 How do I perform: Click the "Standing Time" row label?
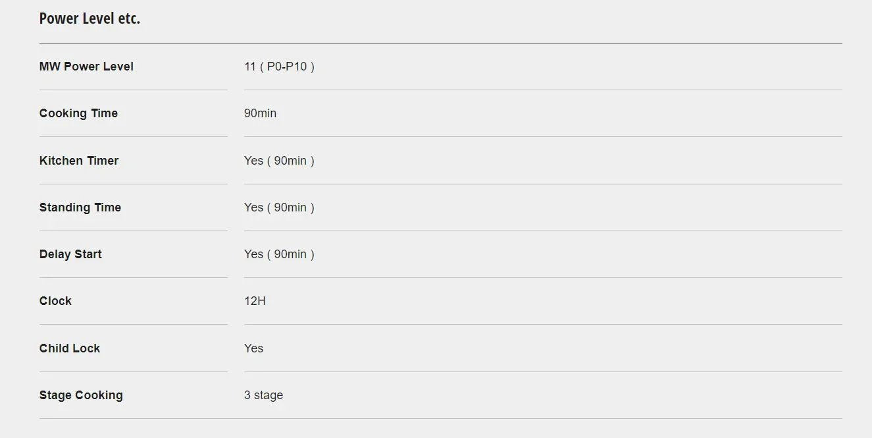click(80, 207)
